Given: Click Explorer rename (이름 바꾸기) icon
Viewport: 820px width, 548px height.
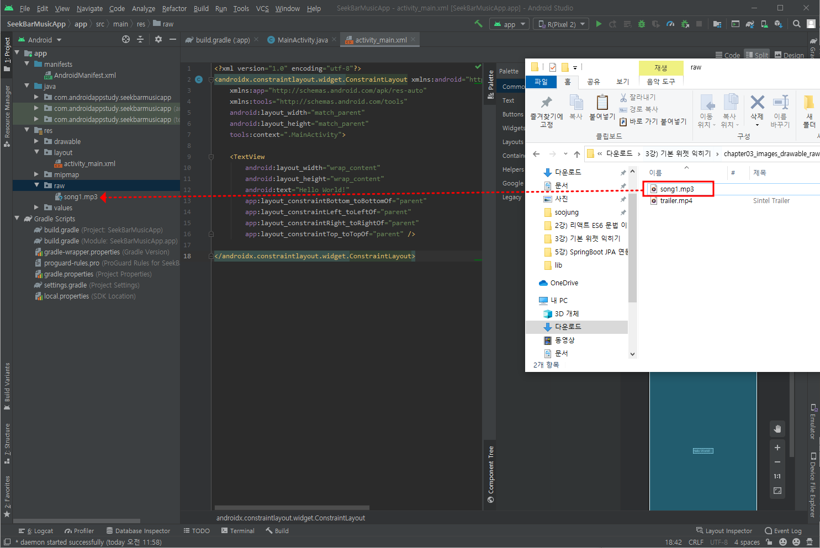Looking at the screenshot, I should pos(780,111).
